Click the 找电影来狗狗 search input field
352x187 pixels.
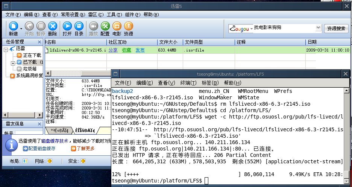(284, 28)
